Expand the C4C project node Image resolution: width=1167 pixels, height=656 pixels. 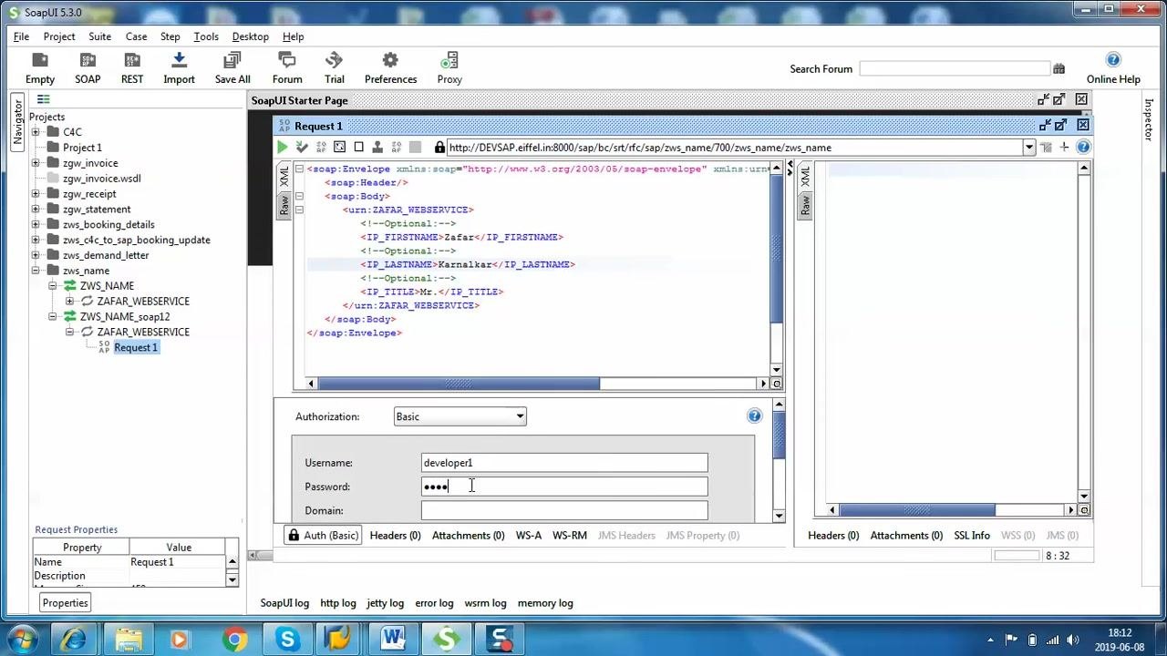tap(36, 132)
